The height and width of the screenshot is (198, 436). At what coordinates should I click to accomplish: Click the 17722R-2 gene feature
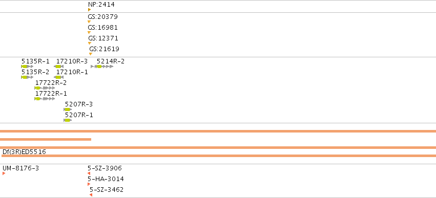click(45, 88)
